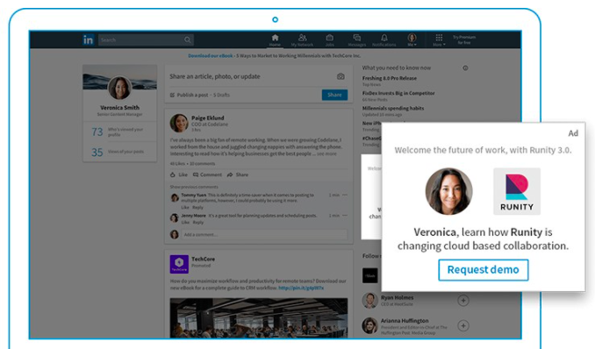Expand Paige's post with see more
Screen dimensions: 595x349
click(326, 153)
